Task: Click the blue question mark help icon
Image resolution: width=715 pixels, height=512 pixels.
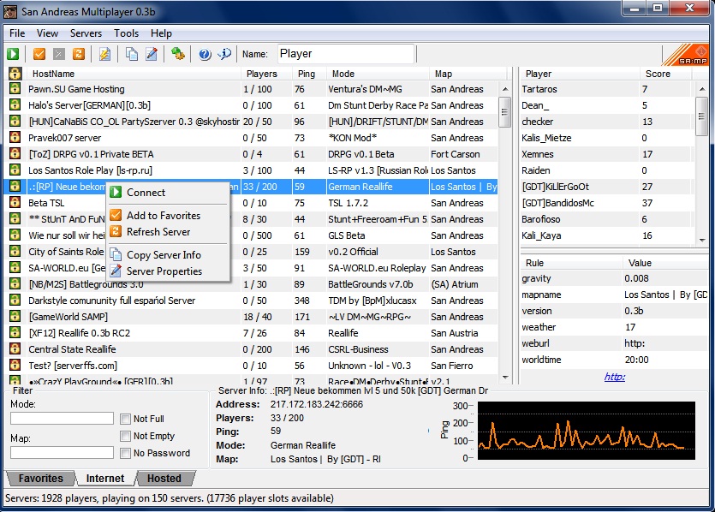Action: (205, 54)
